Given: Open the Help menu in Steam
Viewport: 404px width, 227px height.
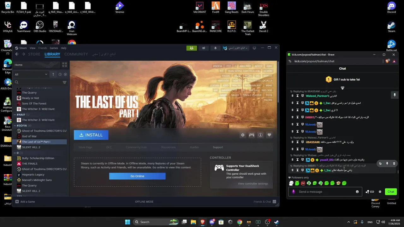Looking at the screenshot, I should point(63,48).
